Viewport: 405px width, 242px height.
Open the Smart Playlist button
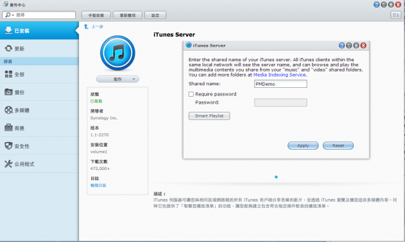(x=209, y=116)
